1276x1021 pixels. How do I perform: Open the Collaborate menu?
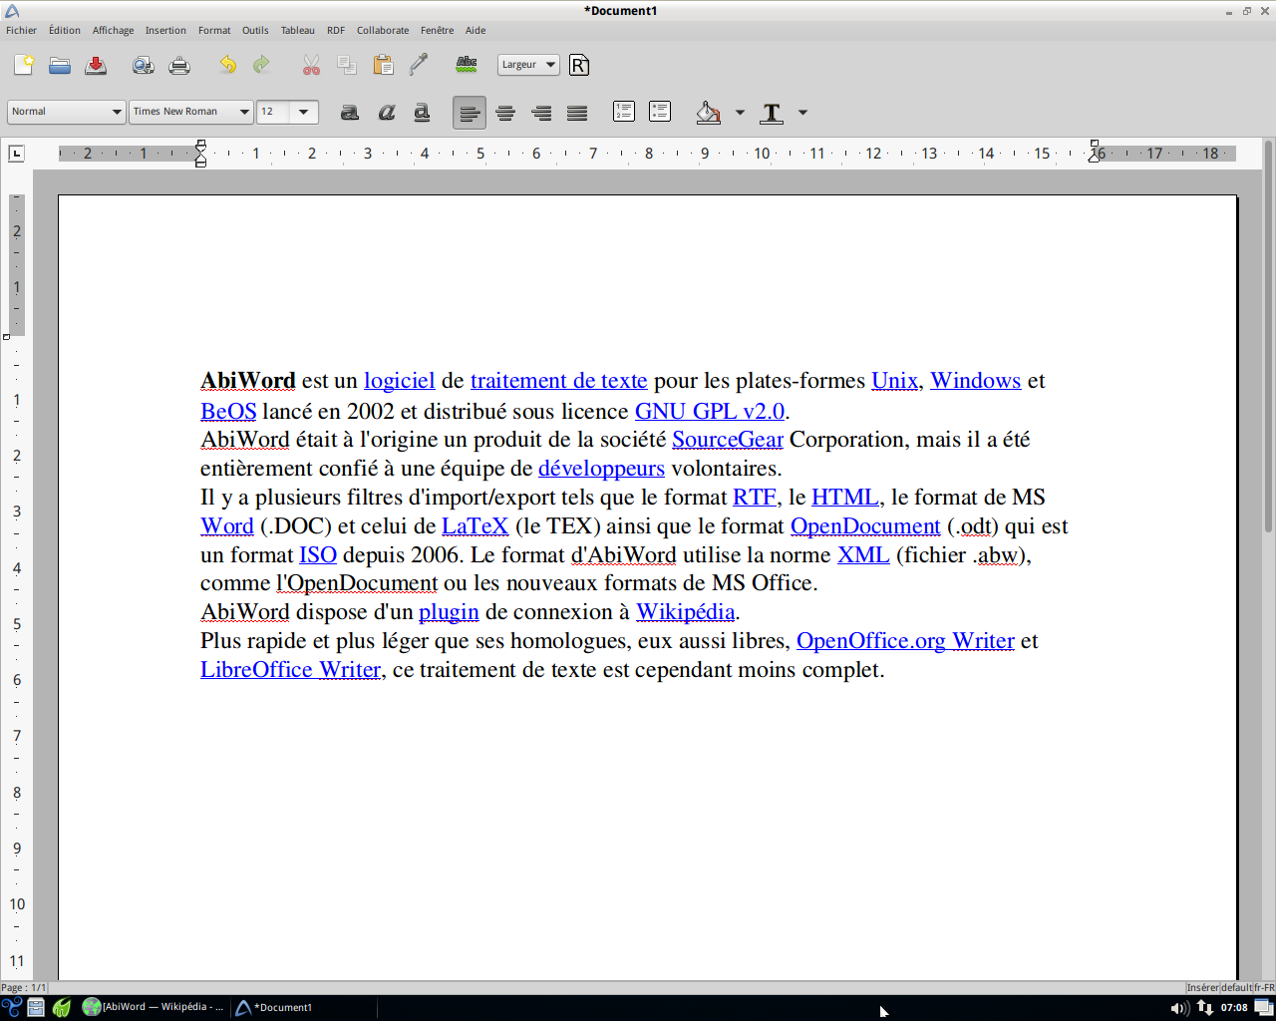[x=383, y=30]
